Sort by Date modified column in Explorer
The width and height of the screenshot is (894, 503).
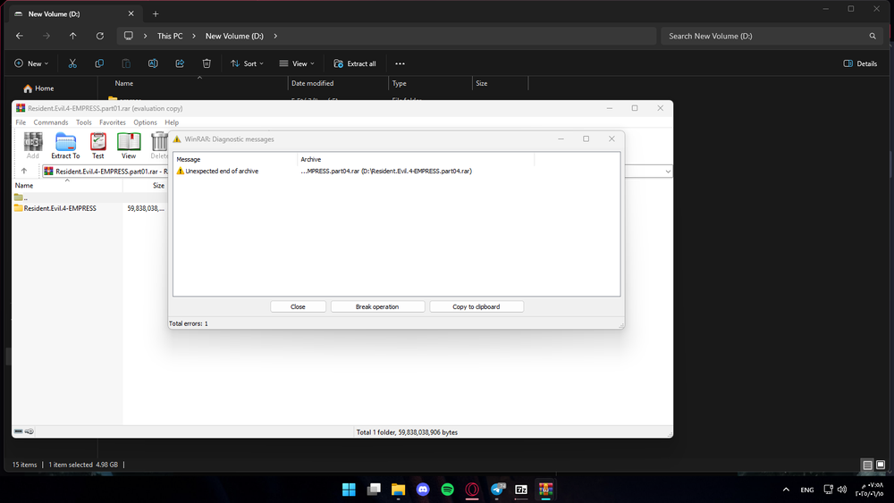click(312, 83)
